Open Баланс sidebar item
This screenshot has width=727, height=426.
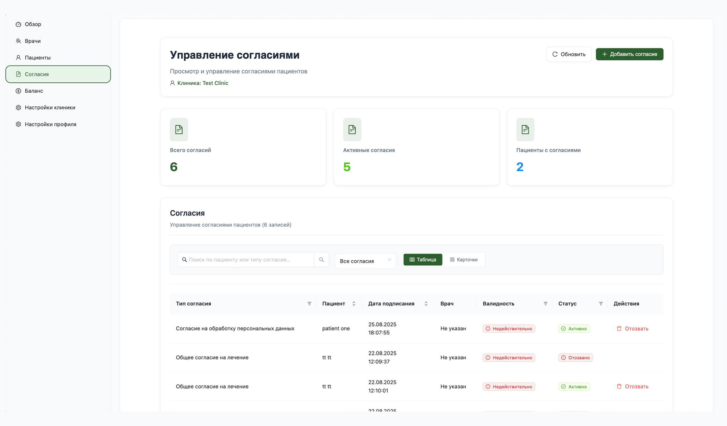click(34, 91)
